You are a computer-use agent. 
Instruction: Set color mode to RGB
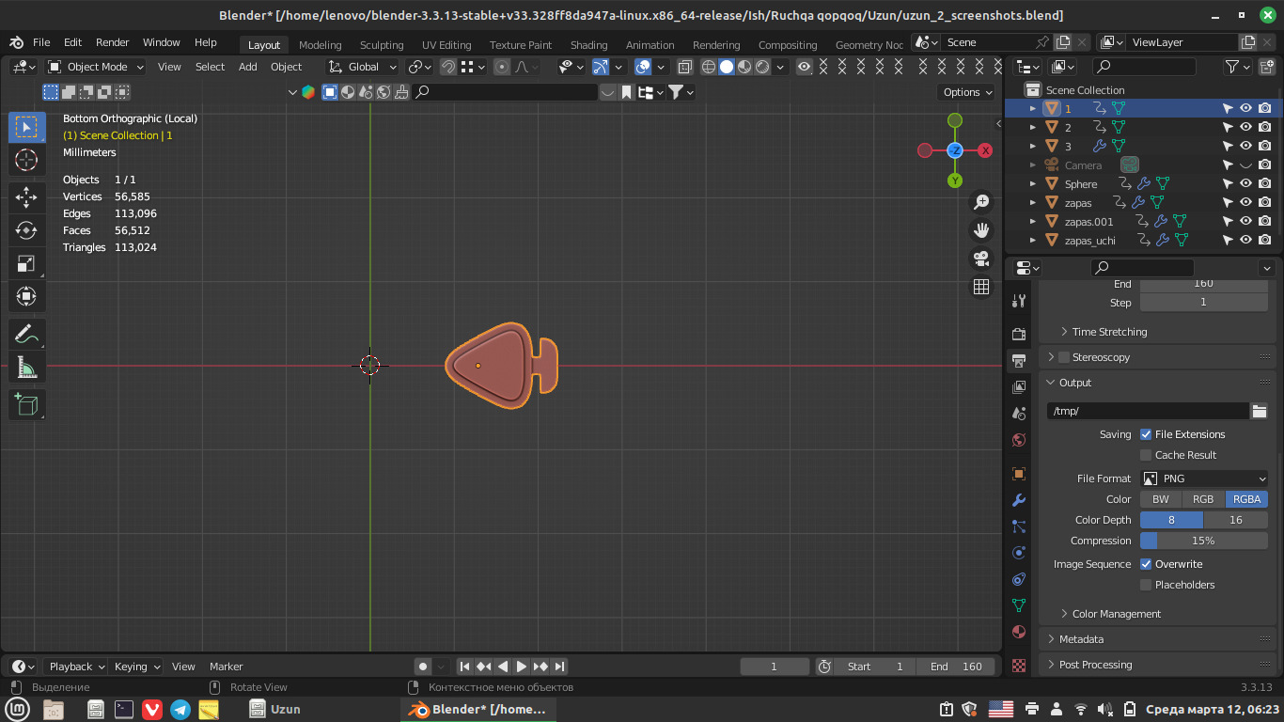point(1203,499)
